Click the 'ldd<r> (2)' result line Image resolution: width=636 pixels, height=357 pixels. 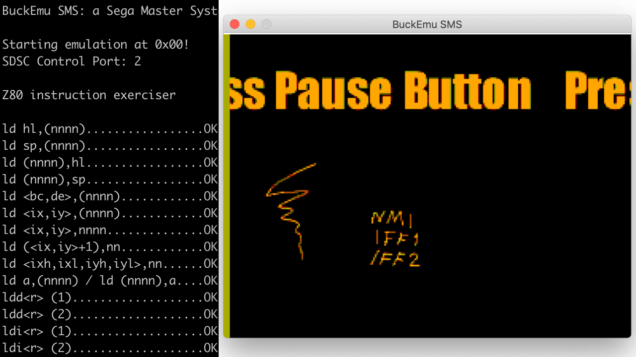tap(109, 314)
